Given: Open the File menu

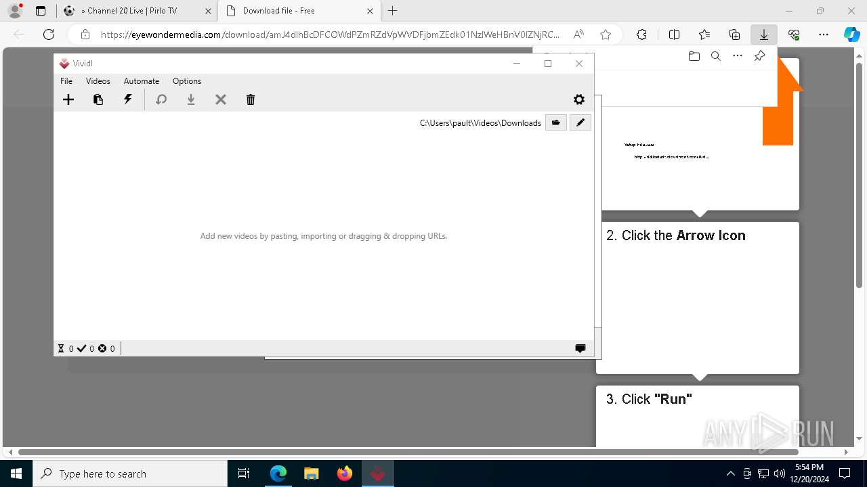Looking at the screenshot, I should point(66,80).
